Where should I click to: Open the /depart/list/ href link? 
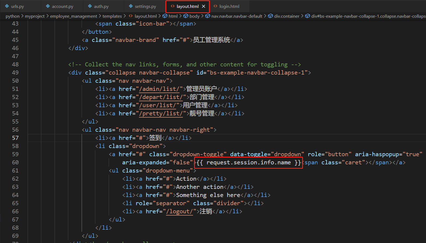161,97
